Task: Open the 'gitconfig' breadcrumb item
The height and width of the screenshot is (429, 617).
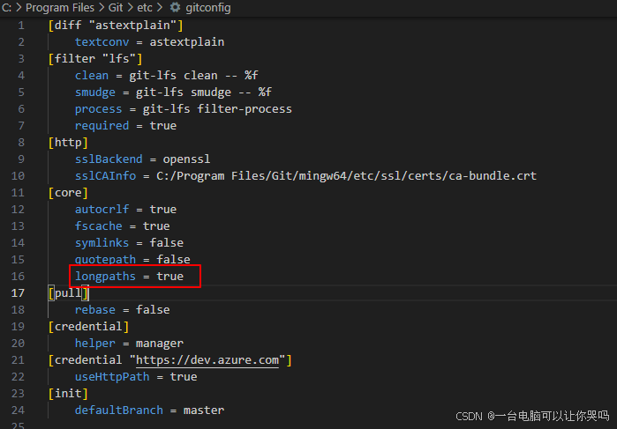Action: click(x=208, y=7)
